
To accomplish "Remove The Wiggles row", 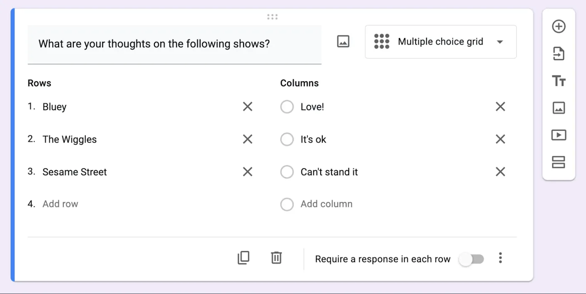I will 248,139.
